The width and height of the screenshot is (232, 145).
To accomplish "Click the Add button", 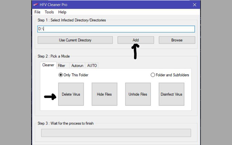I will point(136,40).
